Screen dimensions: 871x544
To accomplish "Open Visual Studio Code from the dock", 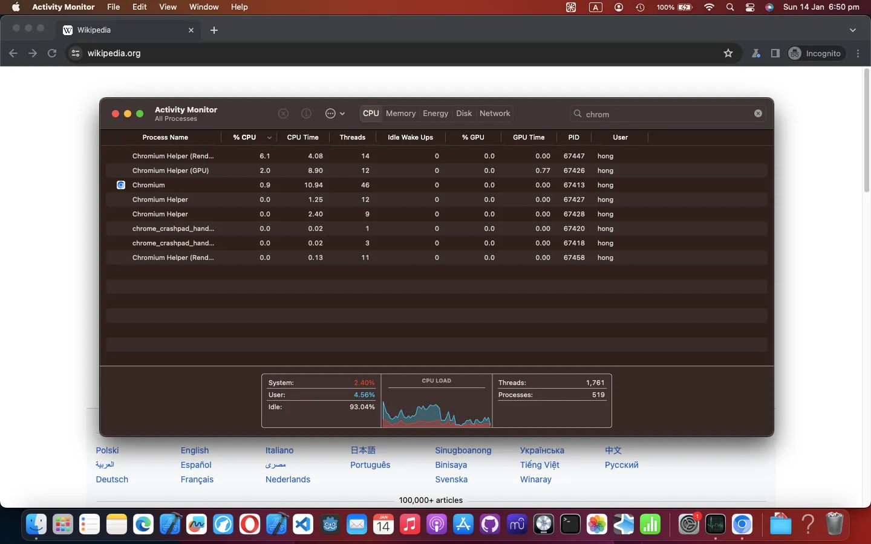I will (x=303, y=524).
